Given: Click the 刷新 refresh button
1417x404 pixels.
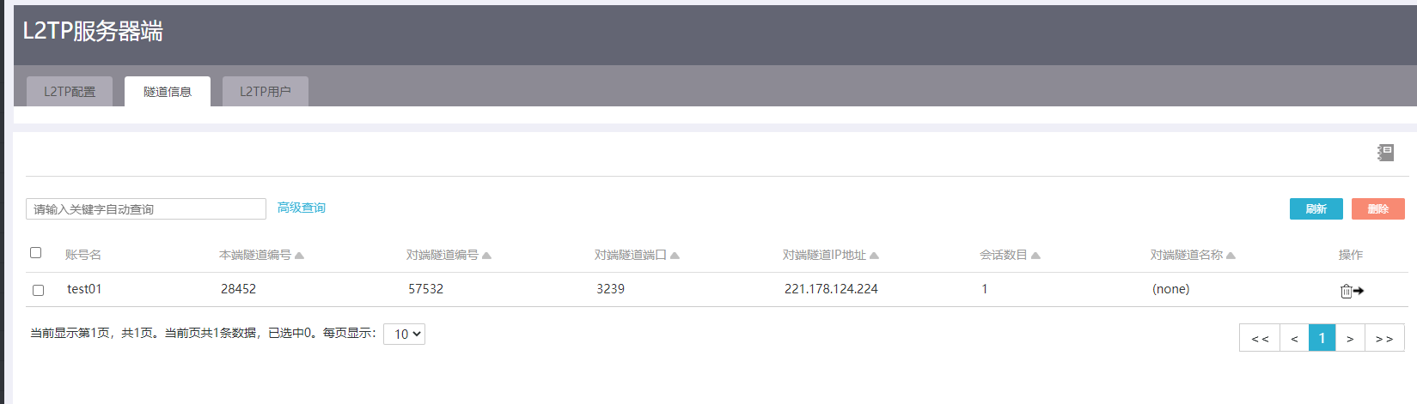Looking at the screenshot, I should point(1316,209).
